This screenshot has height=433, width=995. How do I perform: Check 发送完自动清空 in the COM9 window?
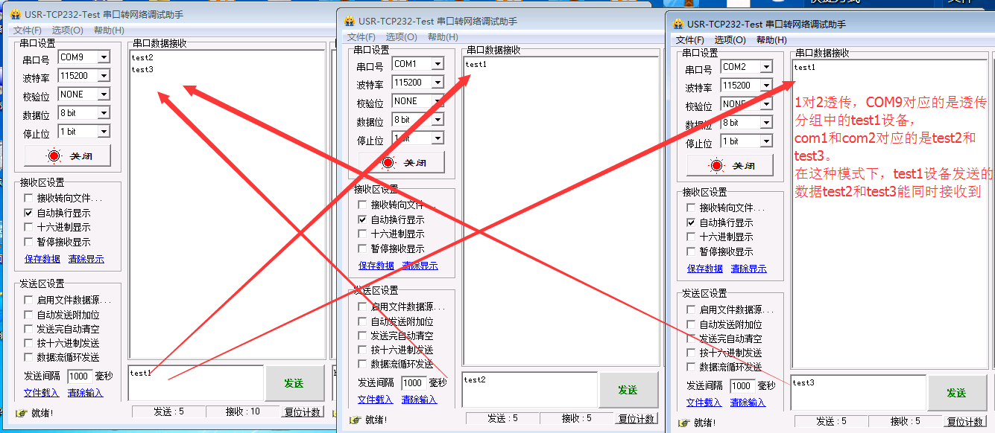click(28, 329)
